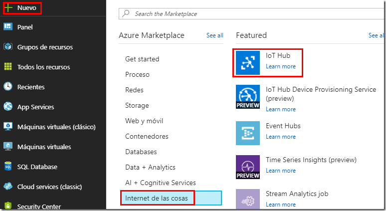The image size is (386, 211).
Task: Click the Security Center shield icon
Action: (8, 206)
